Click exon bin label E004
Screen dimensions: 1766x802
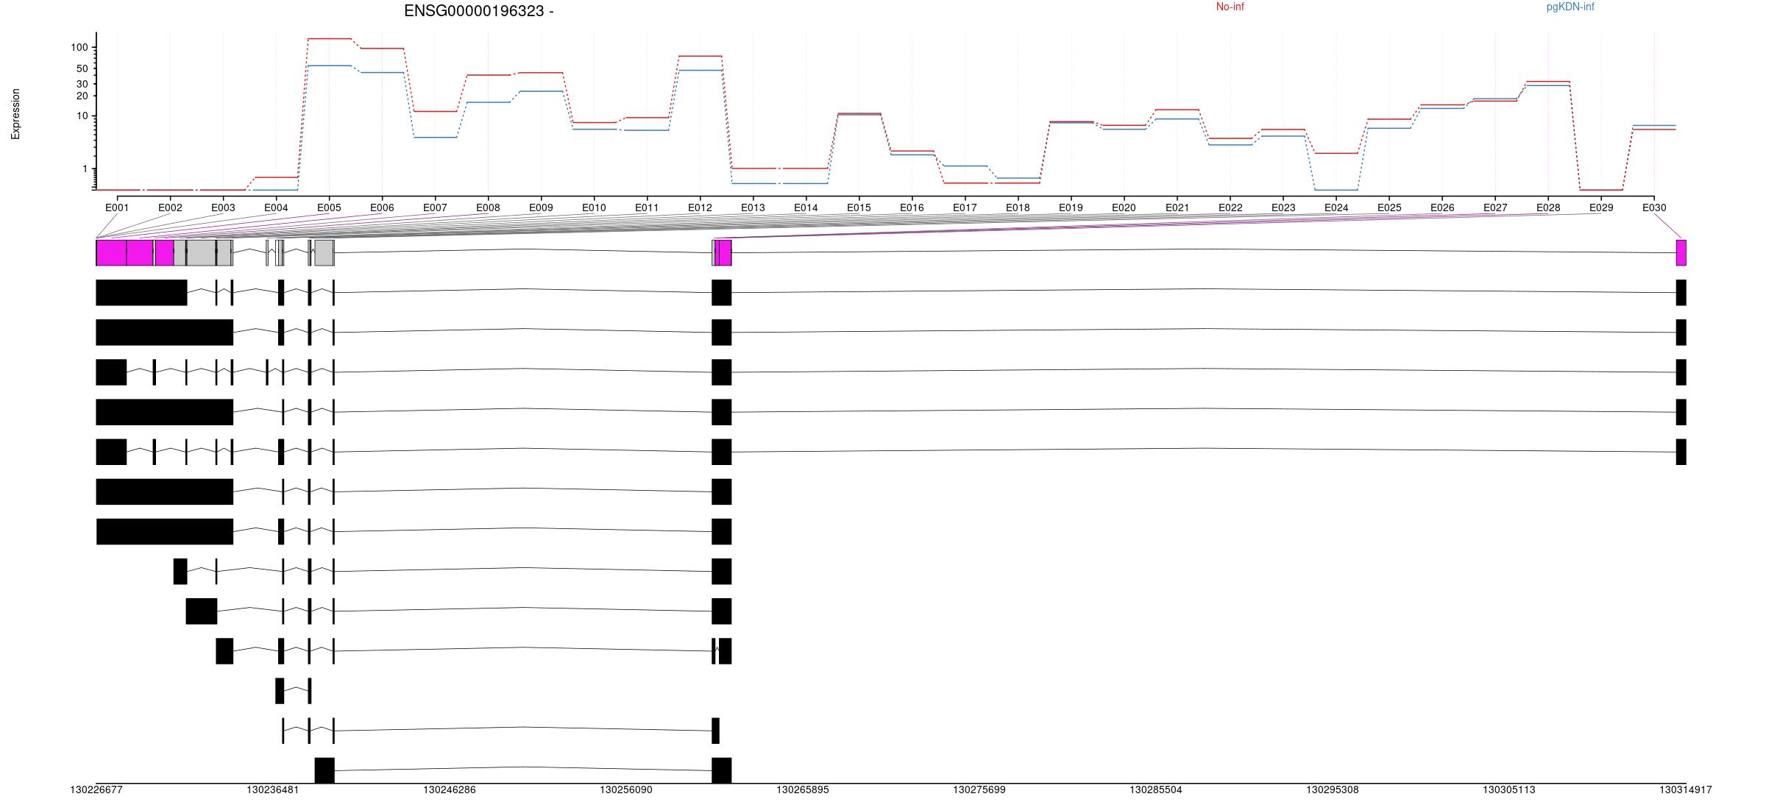click(x=276, y=207)
